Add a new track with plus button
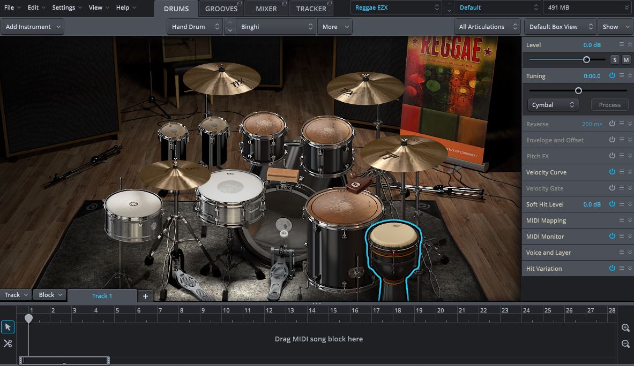The width and height of the screenshot is (634, 366). (x=145, y=296)
